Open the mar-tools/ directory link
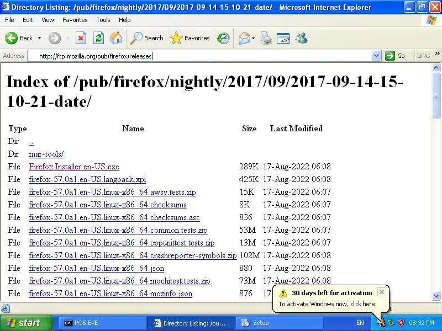 tap(46, 154)
